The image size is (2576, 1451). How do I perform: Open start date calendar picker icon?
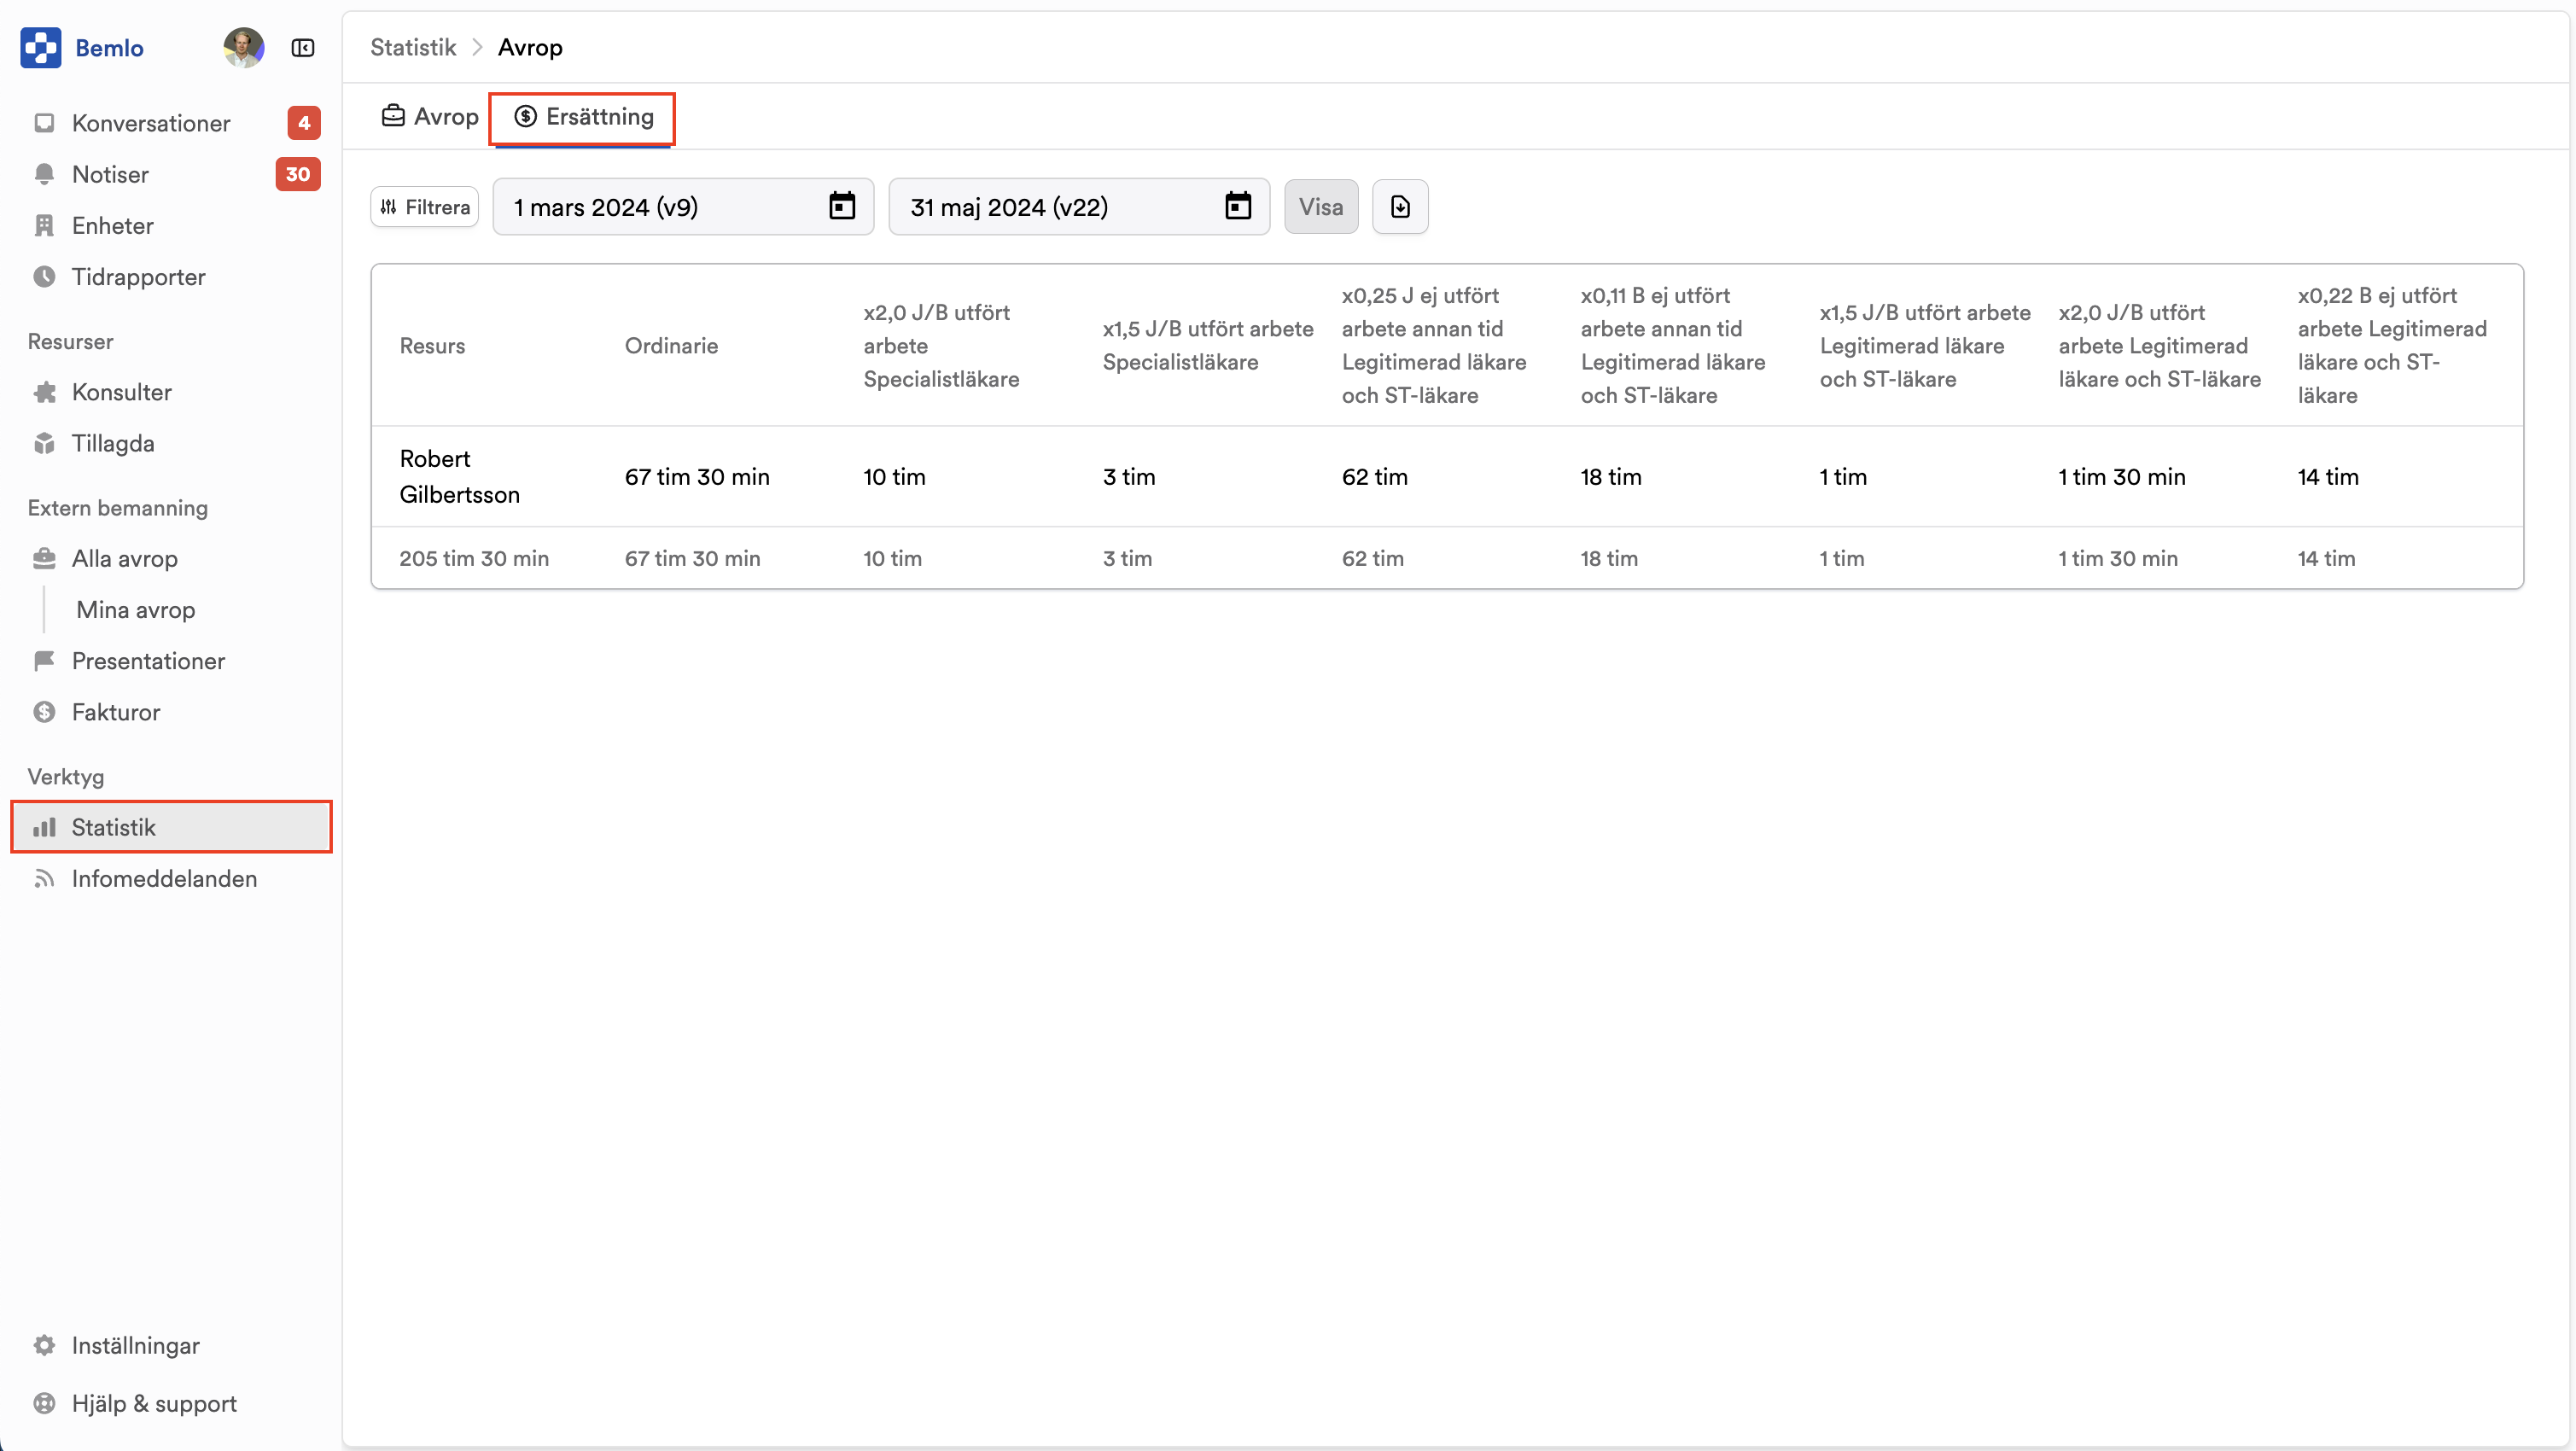click(842, 206)
